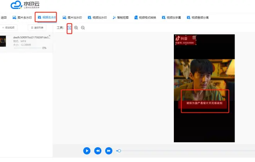Select the 视频音频分离 tab
The width and height of the screenshot is (255, 162).
click(197, 17)
